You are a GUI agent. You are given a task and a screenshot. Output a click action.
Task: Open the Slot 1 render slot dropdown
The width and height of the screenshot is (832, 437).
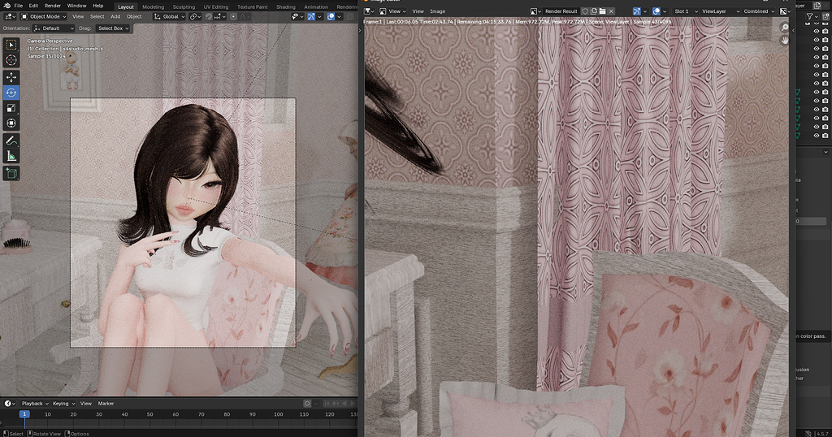[686, 11]
